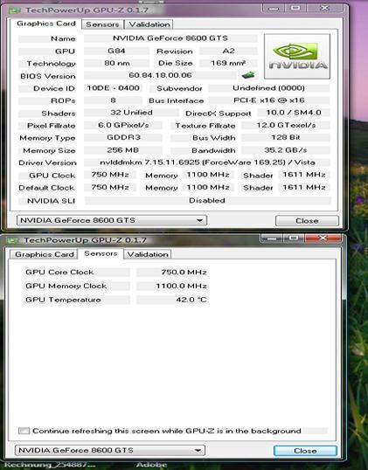This screenshot has width=368, height=470.
Task: Click GPU Clock row Shader value 1611 MHz
Action: (304, 175)
